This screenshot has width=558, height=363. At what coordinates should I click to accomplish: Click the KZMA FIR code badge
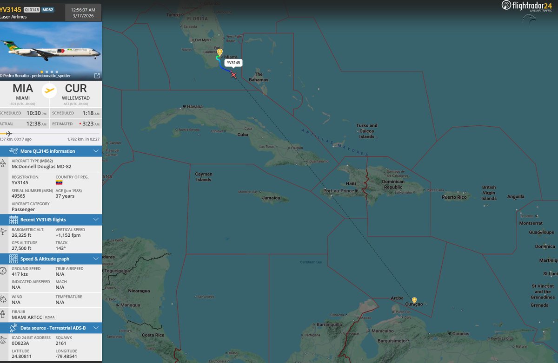[x=50, y=318]
